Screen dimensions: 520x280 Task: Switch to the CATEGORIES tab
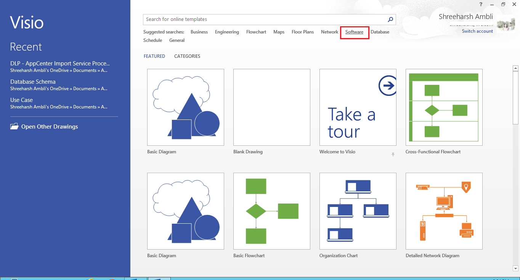point(187,56)
